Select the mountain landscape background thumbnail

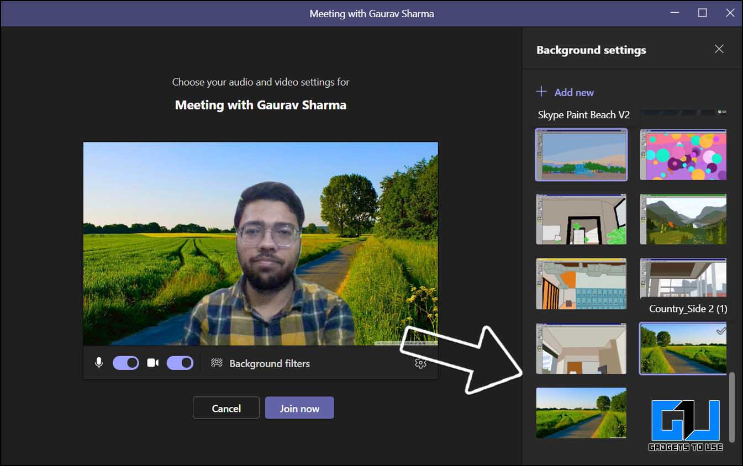[x=683, y=219]
